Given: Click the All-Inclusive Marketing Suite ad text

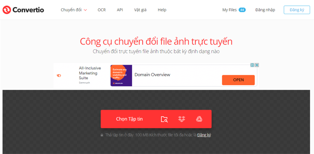Looking at the screenshot, I should (90, 73).
